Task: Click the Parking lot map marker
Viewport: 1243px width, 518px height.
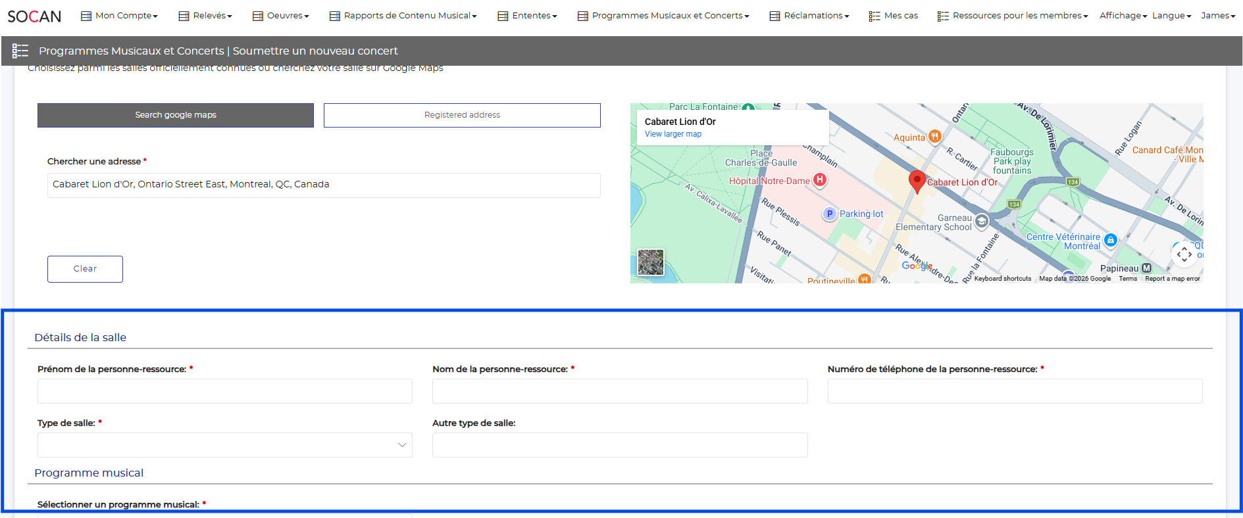Action: 830,214
